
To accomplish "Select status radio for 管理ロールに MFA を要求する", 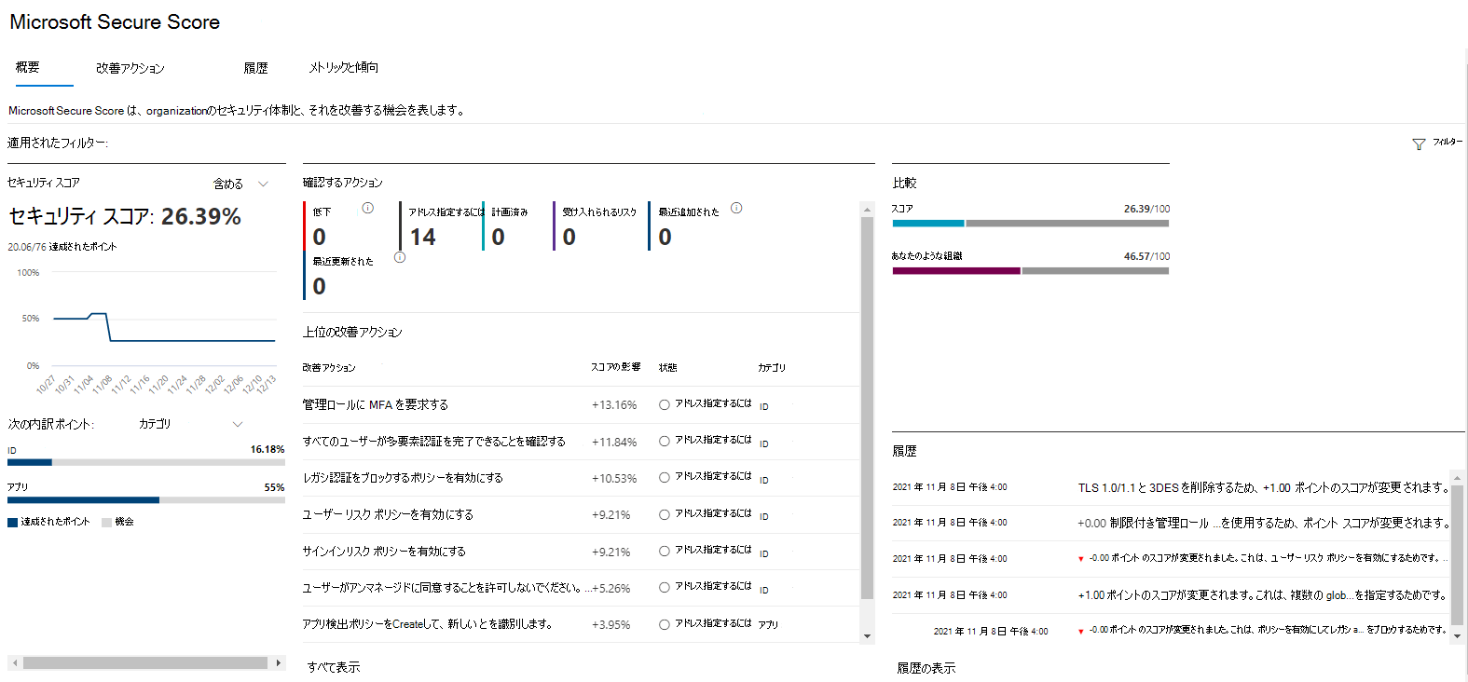I will [665, 405].
